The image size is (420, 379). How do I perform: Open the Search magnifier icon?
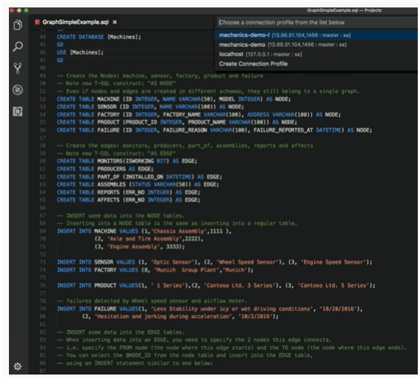click(x=18, y=47)
